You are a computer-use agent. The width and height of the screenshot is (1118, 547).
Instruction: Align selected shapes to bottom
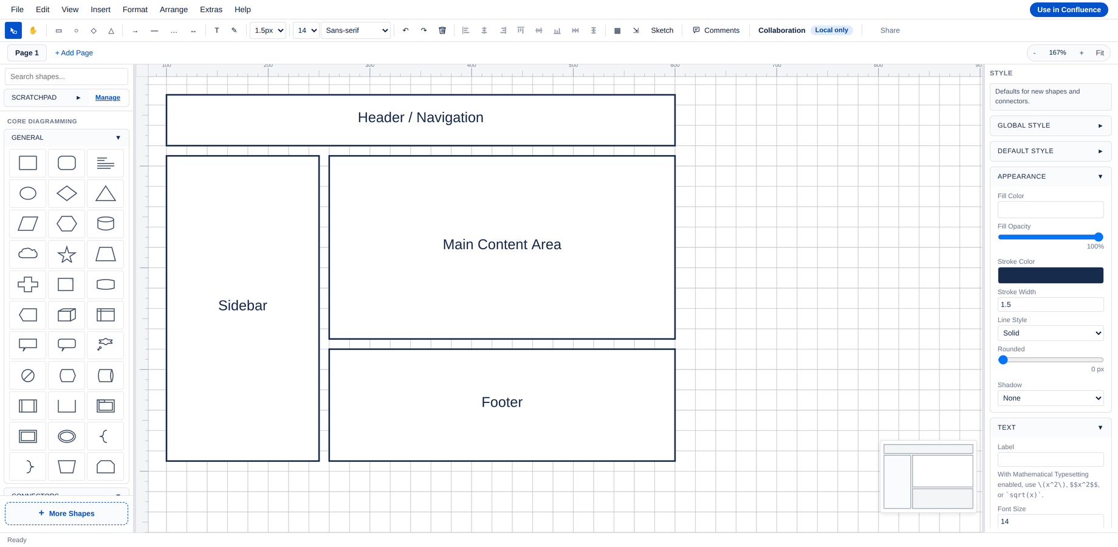point(557,30)
